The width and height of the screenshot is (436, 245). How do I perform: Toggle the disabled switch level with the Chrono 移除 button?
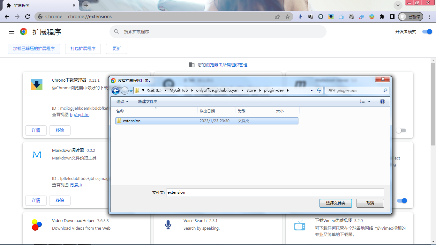tap(401, 130)
